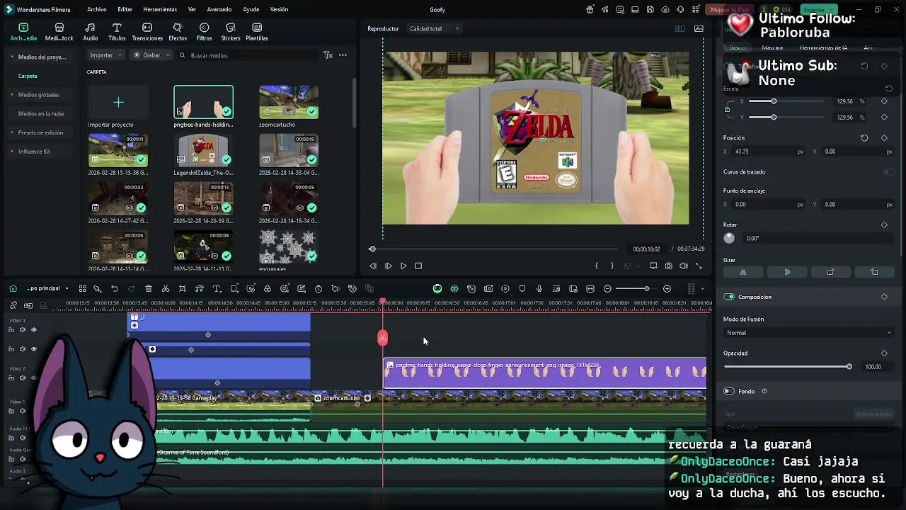
Task: Lock the Video 4 track
Action: [11, 330]
